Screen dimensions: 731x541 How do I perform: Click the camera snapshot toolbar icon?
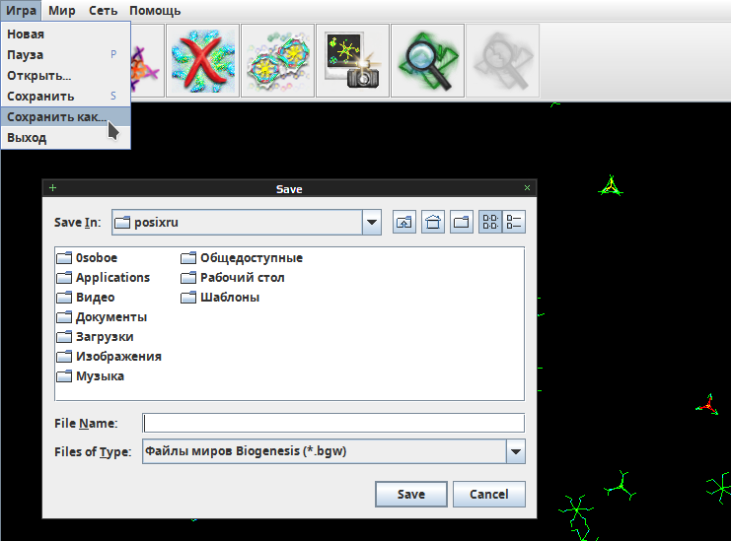[x=353, y=61]
